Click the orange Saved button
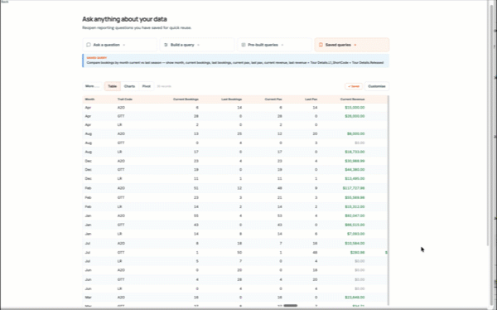 click(354, 86)
